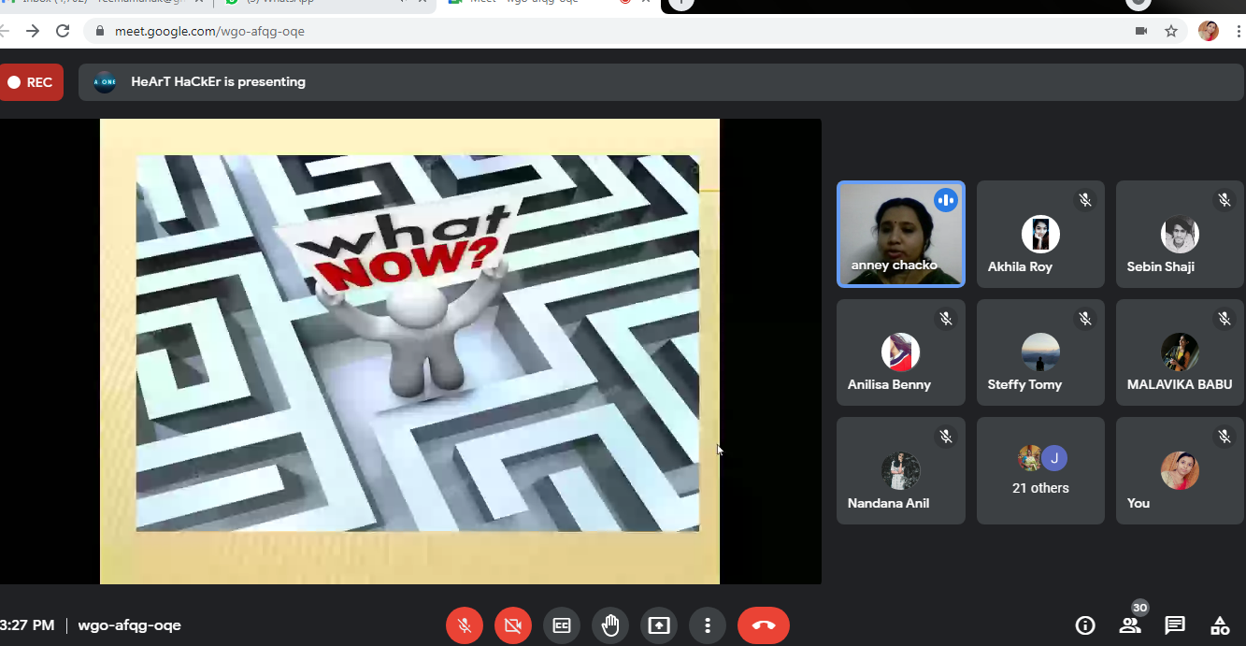The width and height of the screenshot is (1246, 646).
Task: Expand the 21 others participant tile
Action: click(x=1040, y=471)
